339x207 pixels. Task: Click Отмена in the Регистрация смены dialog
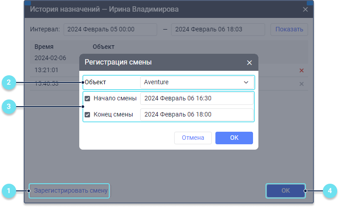tap(193, 138)
